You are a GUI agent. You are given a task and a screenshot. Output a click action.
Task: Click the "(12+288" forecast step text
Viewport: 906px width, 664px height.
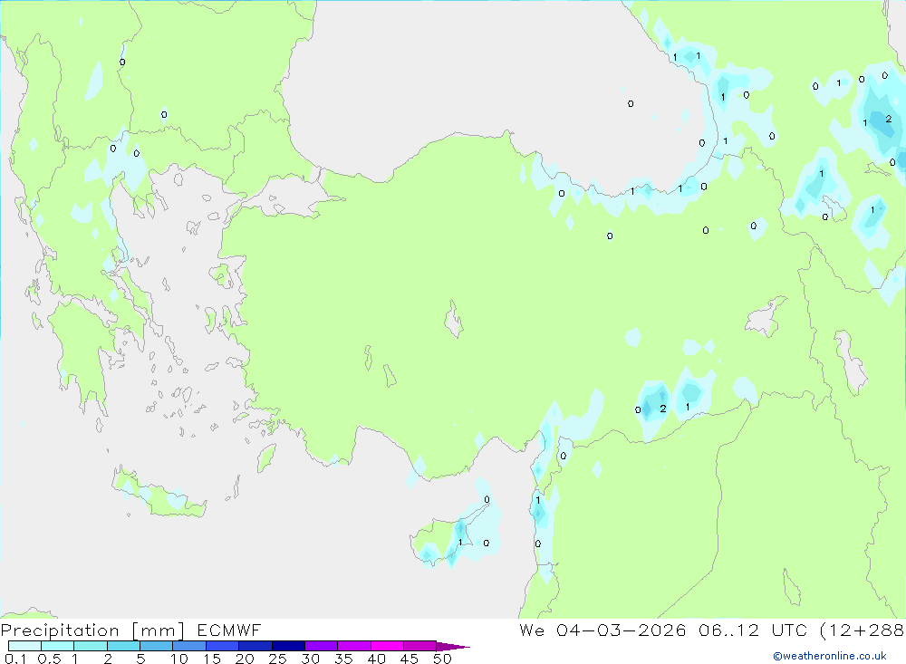coord(863,630)
